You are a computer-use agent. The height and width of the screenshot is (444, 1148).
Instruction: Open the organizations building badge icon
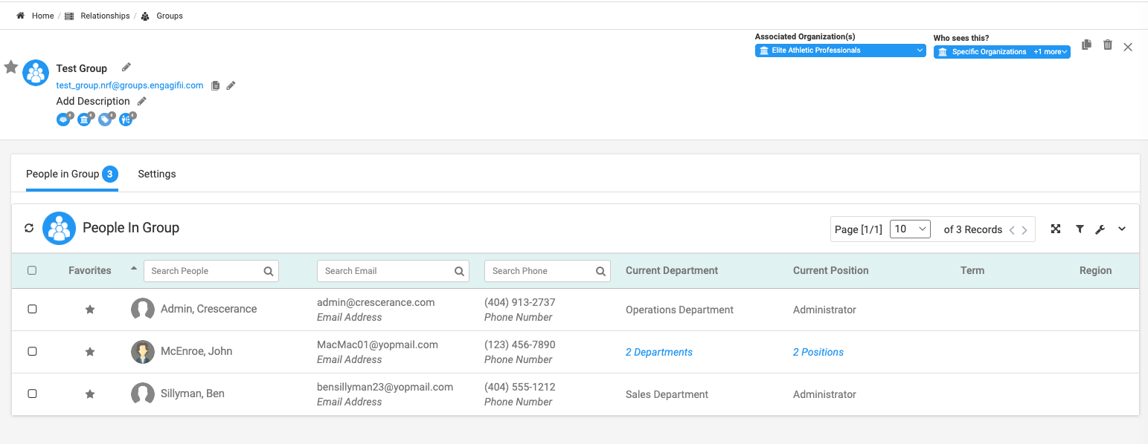coord(85,119)
